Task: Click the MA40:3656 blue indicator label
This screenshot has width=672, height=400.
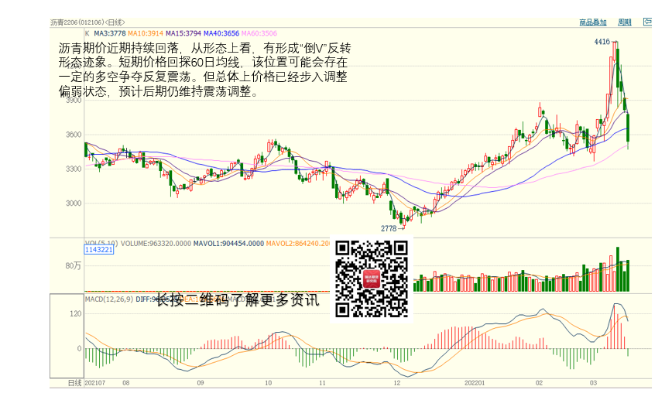Action: (x=221, y=34)
